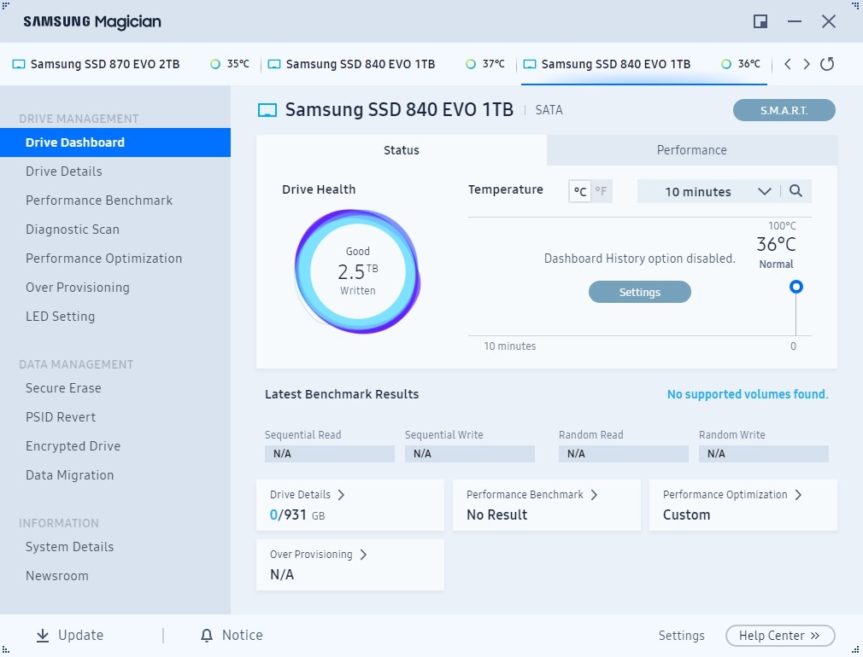Switch to the Performance tab
Viewport: 863px width, 657px height.
point(692,150)
